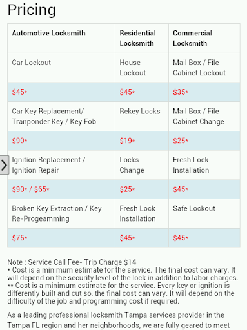The image size is (247, 330).
Task: Click the Rekey Locks service cell
Action: click(142, 117)
